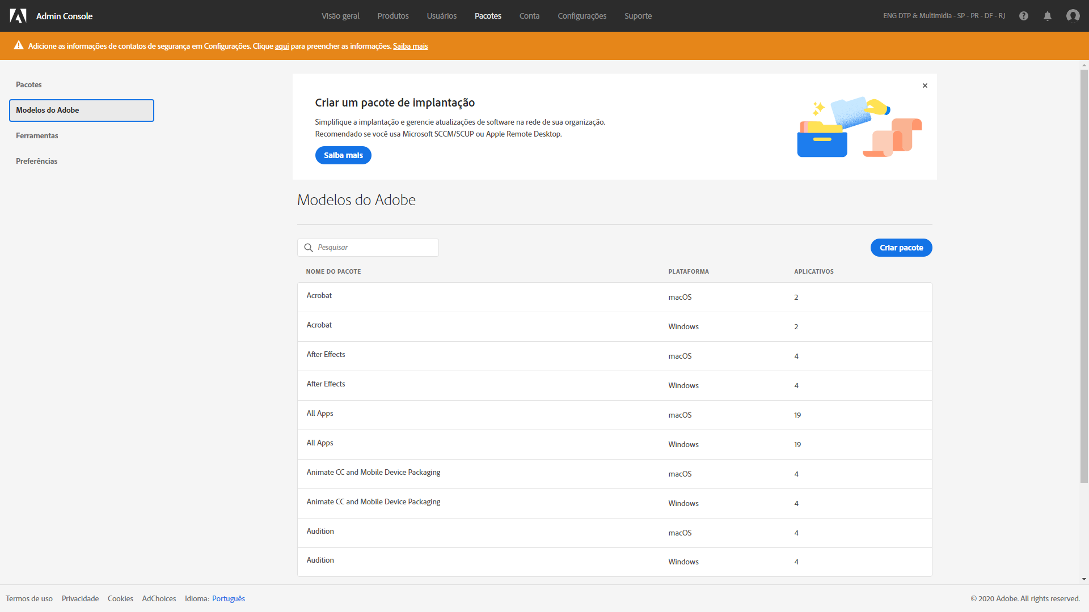This screenshot has height=612, width=1089.
Task: Select Animate CC macOS package row
Action: 615,474
